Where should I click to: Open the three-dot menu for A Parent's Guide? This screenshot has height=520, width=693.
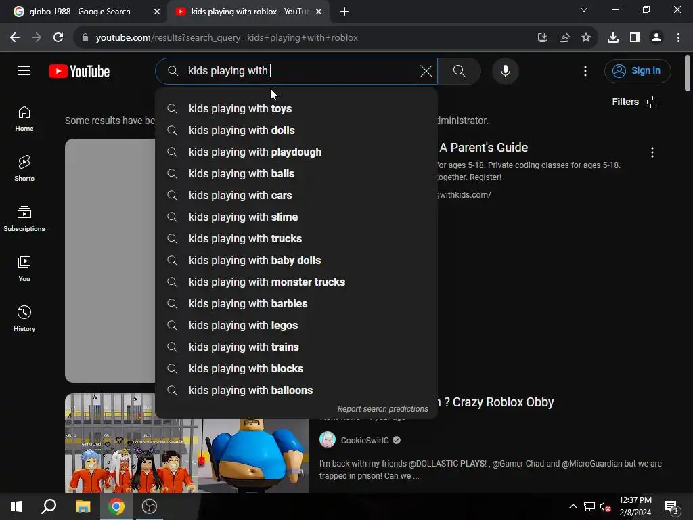[x=652, y=152]
